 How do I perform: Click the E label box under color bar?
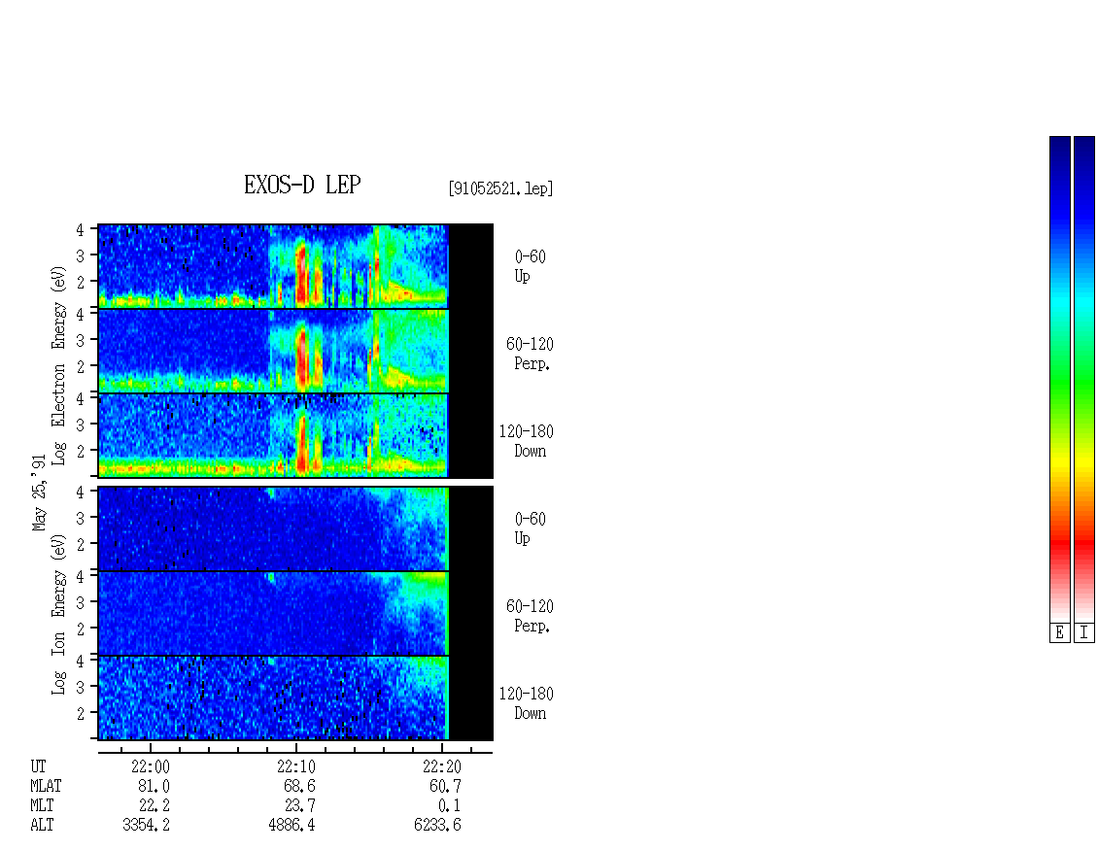(1059, 633)
